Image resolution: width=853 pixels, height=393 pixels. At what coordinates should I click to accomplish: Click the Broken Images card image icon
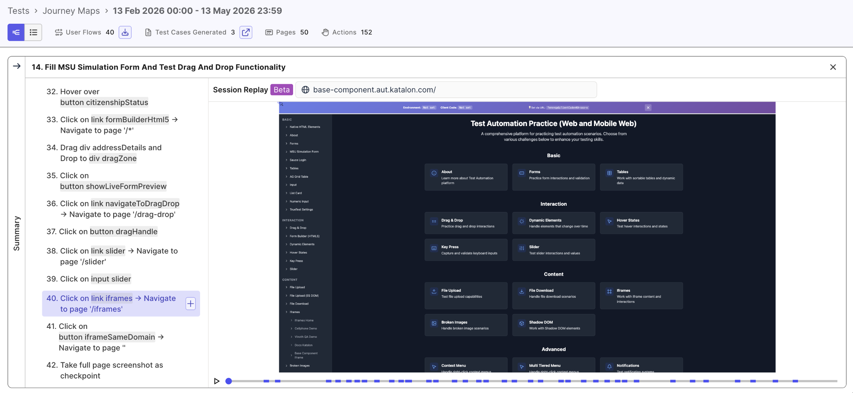point(434,323)
